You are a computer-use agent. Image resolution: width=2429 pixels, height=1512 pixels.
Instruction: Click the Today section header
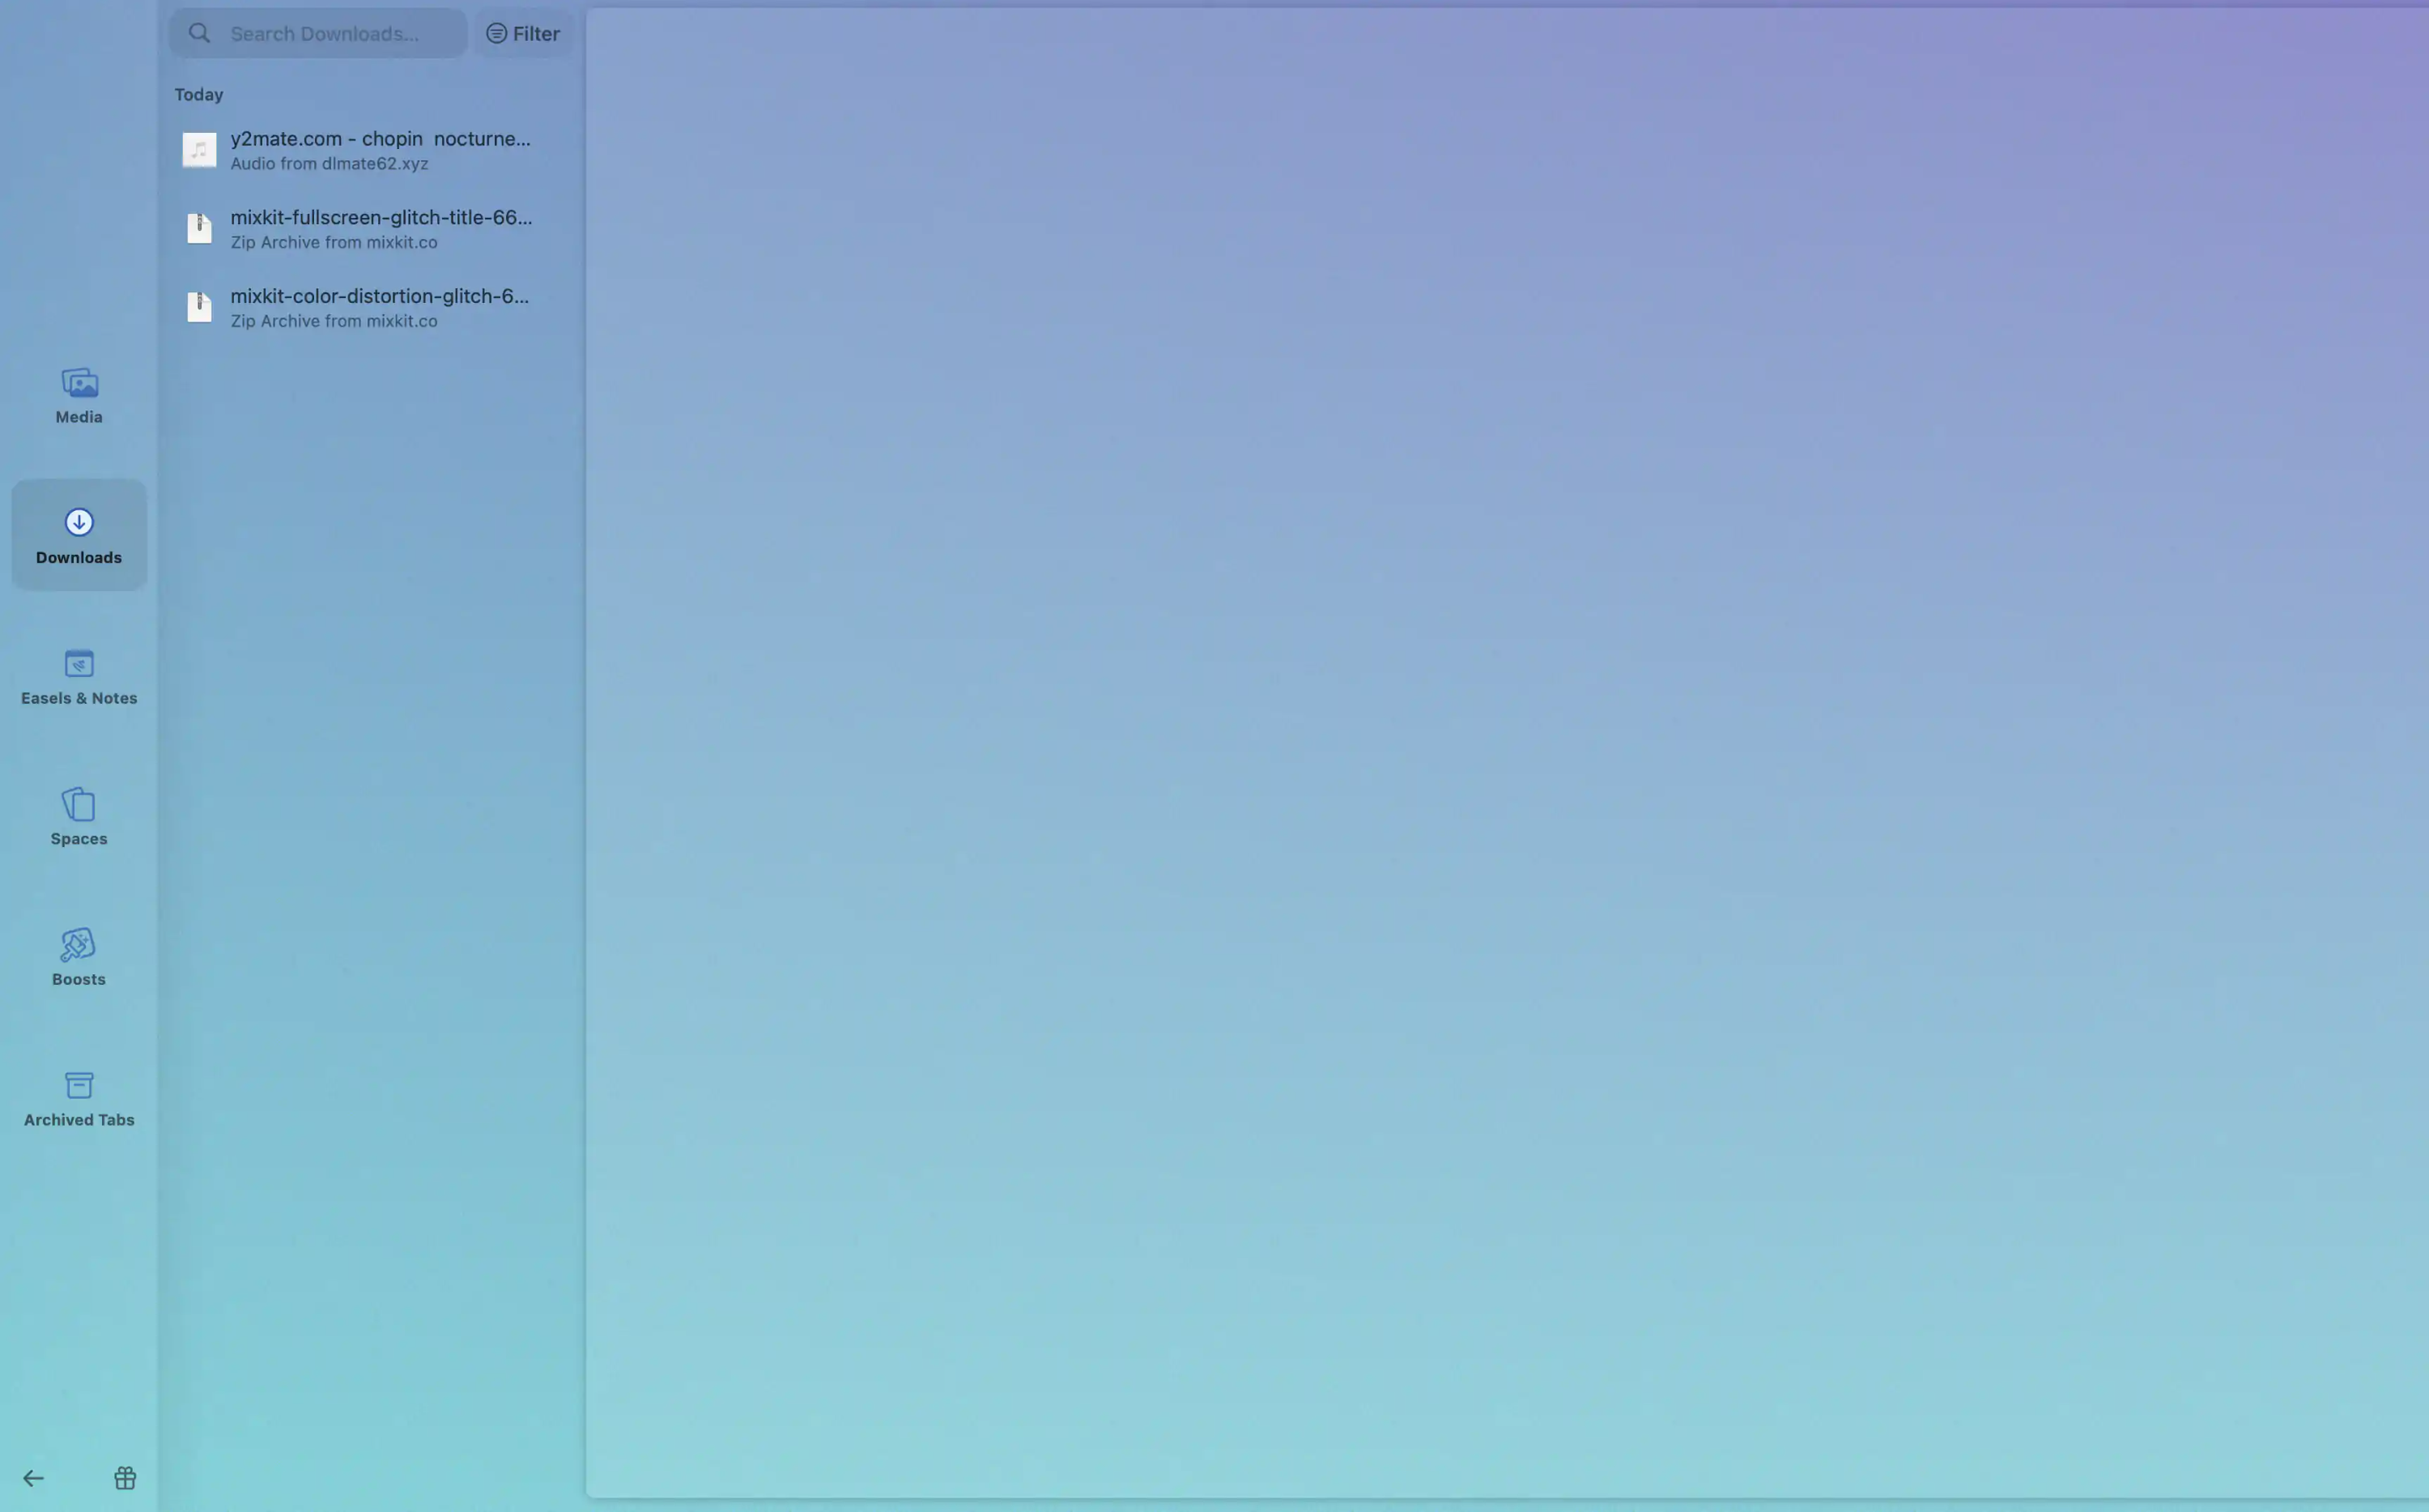coord(199,95)
